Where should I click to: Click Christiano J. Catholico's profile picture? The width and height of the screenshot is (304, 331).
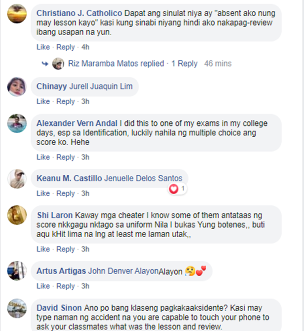click(17, 13)
